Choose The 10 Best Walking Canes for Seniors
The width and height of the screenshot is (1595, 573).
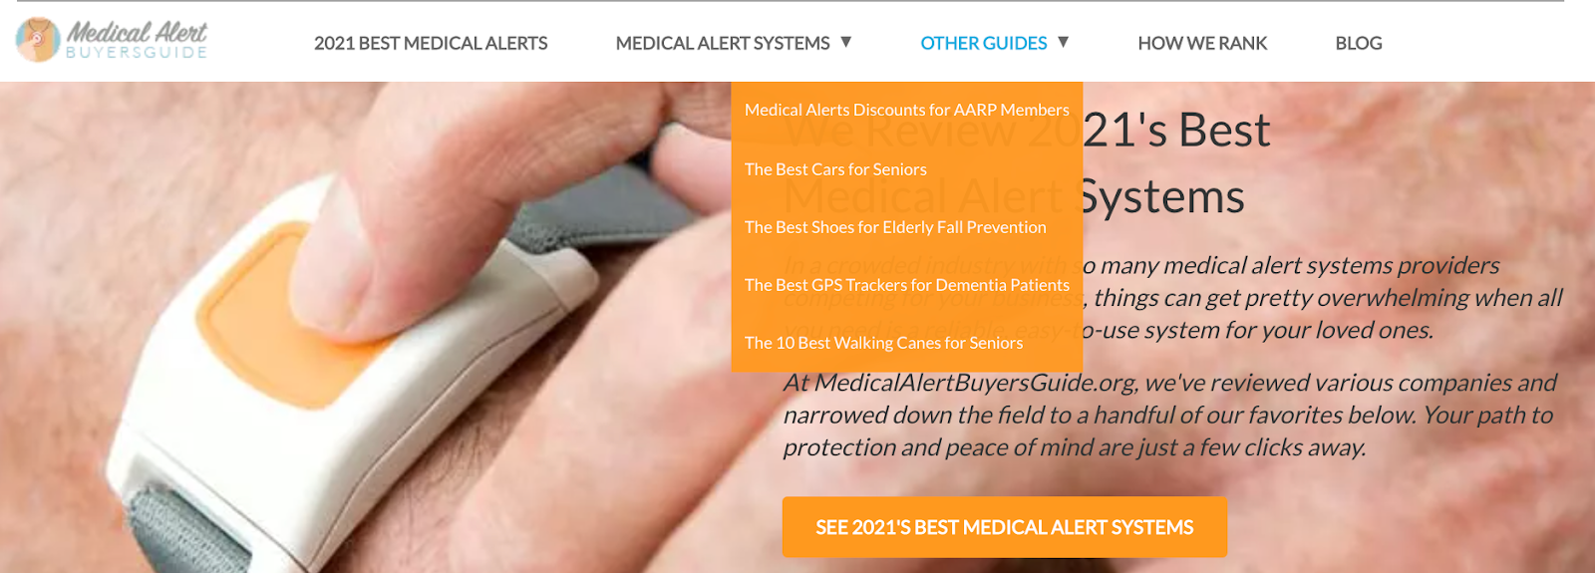(883, 343)
